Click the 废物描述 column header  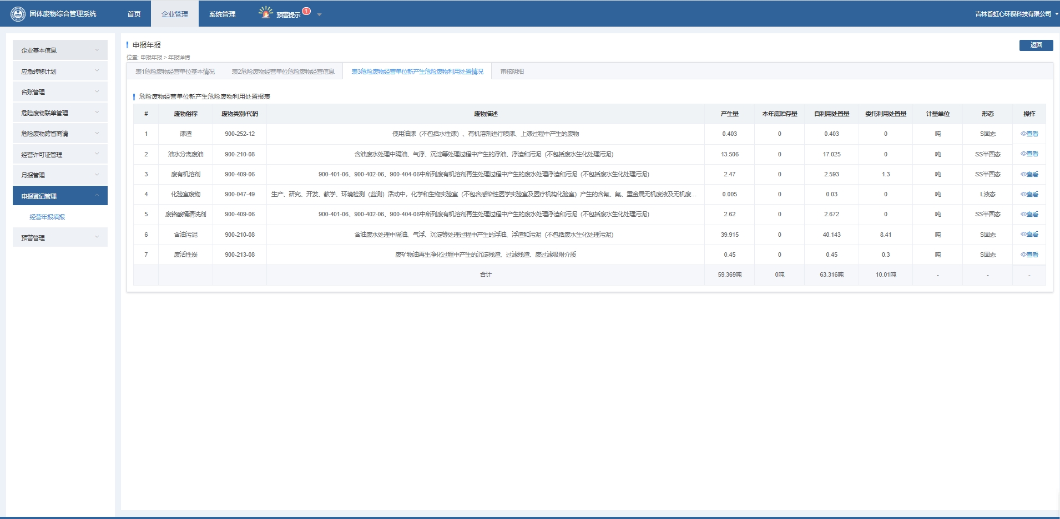486,114
